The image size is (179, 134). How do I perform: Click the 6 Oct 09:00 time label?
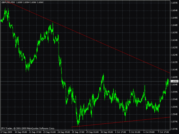(149, 132)
